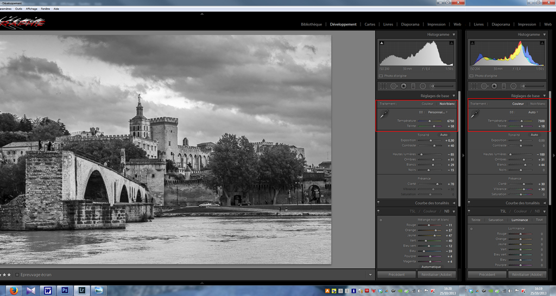Activate targeted adjustment tool in Mélange noir et blanc
The width and height of the screenshot is (556, 296).
click(x=381, y=220)
